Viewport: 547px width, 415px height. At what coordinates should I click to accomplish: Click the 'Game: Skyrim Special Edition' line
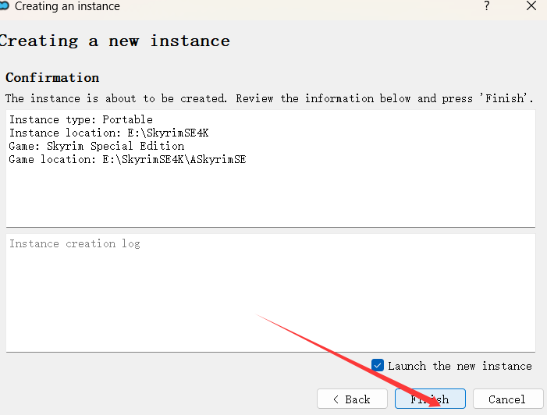97,146
